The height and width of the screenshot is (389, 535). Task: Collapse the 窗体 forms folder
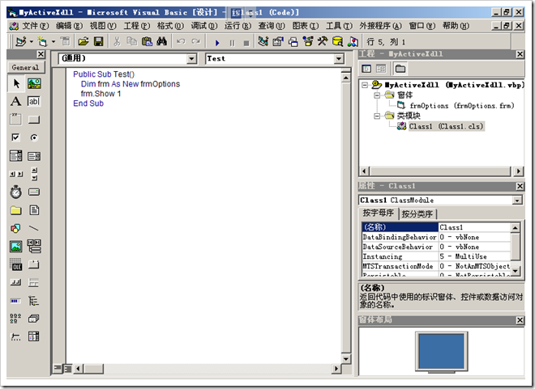[x=377, y=95]
